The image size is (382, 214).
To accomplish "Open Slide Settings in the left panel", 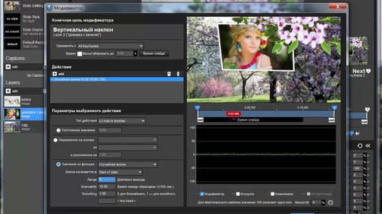I will 24,5.
